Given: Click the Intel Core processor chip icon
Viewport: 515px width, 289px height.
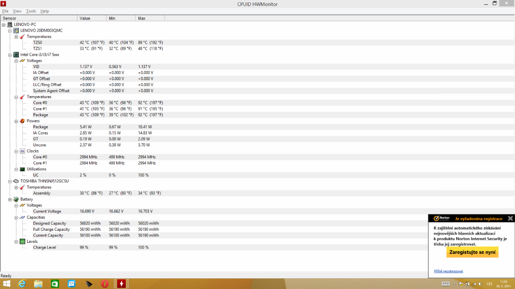Looking at the screenshot, I should point(16,55).
